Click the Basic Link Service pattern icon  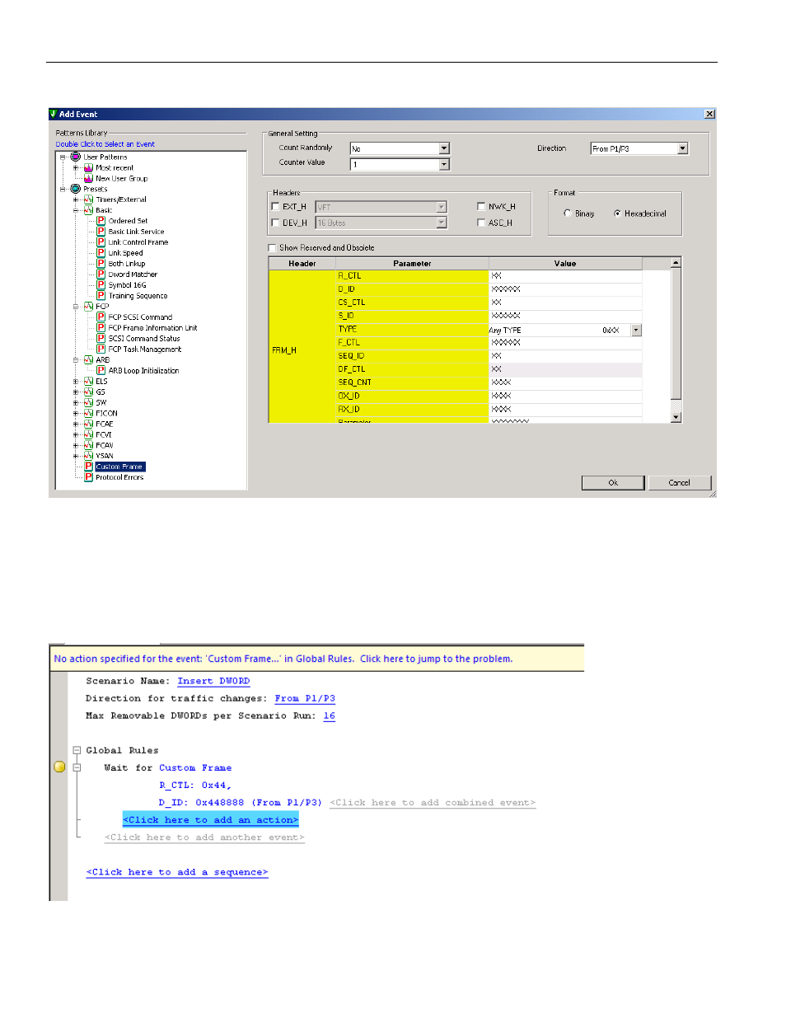pyautogui.click(x=101, y=232)
